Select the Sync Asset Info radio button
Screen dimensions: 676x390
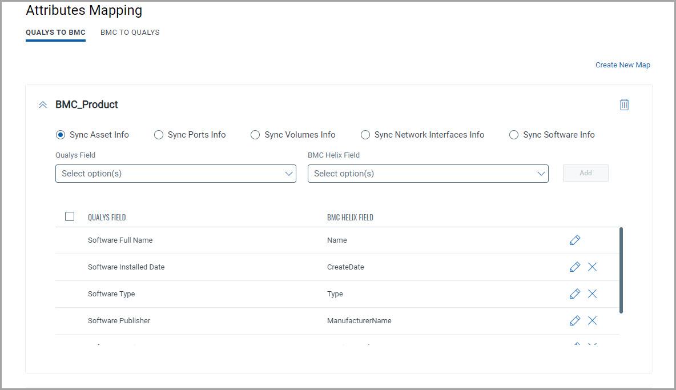[61, 135]
